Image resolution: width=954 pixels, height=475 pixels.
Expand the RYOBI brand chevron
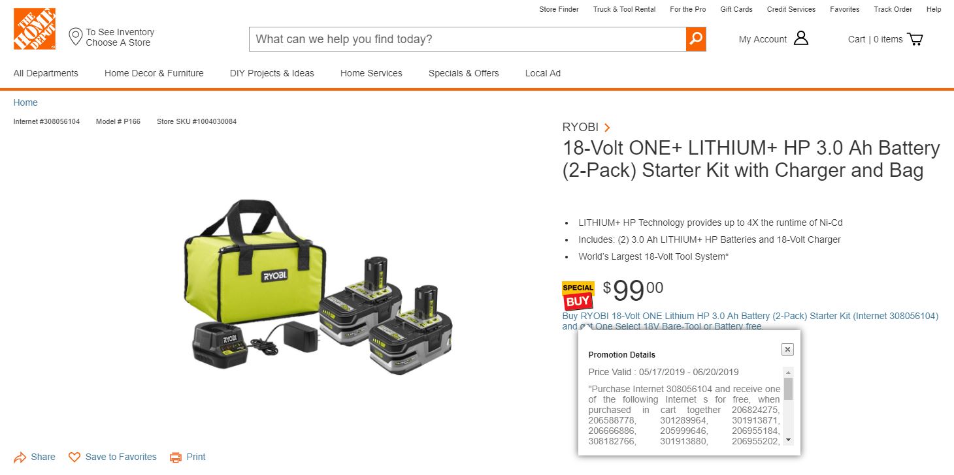pyautogui.click(x=607, y=128)
